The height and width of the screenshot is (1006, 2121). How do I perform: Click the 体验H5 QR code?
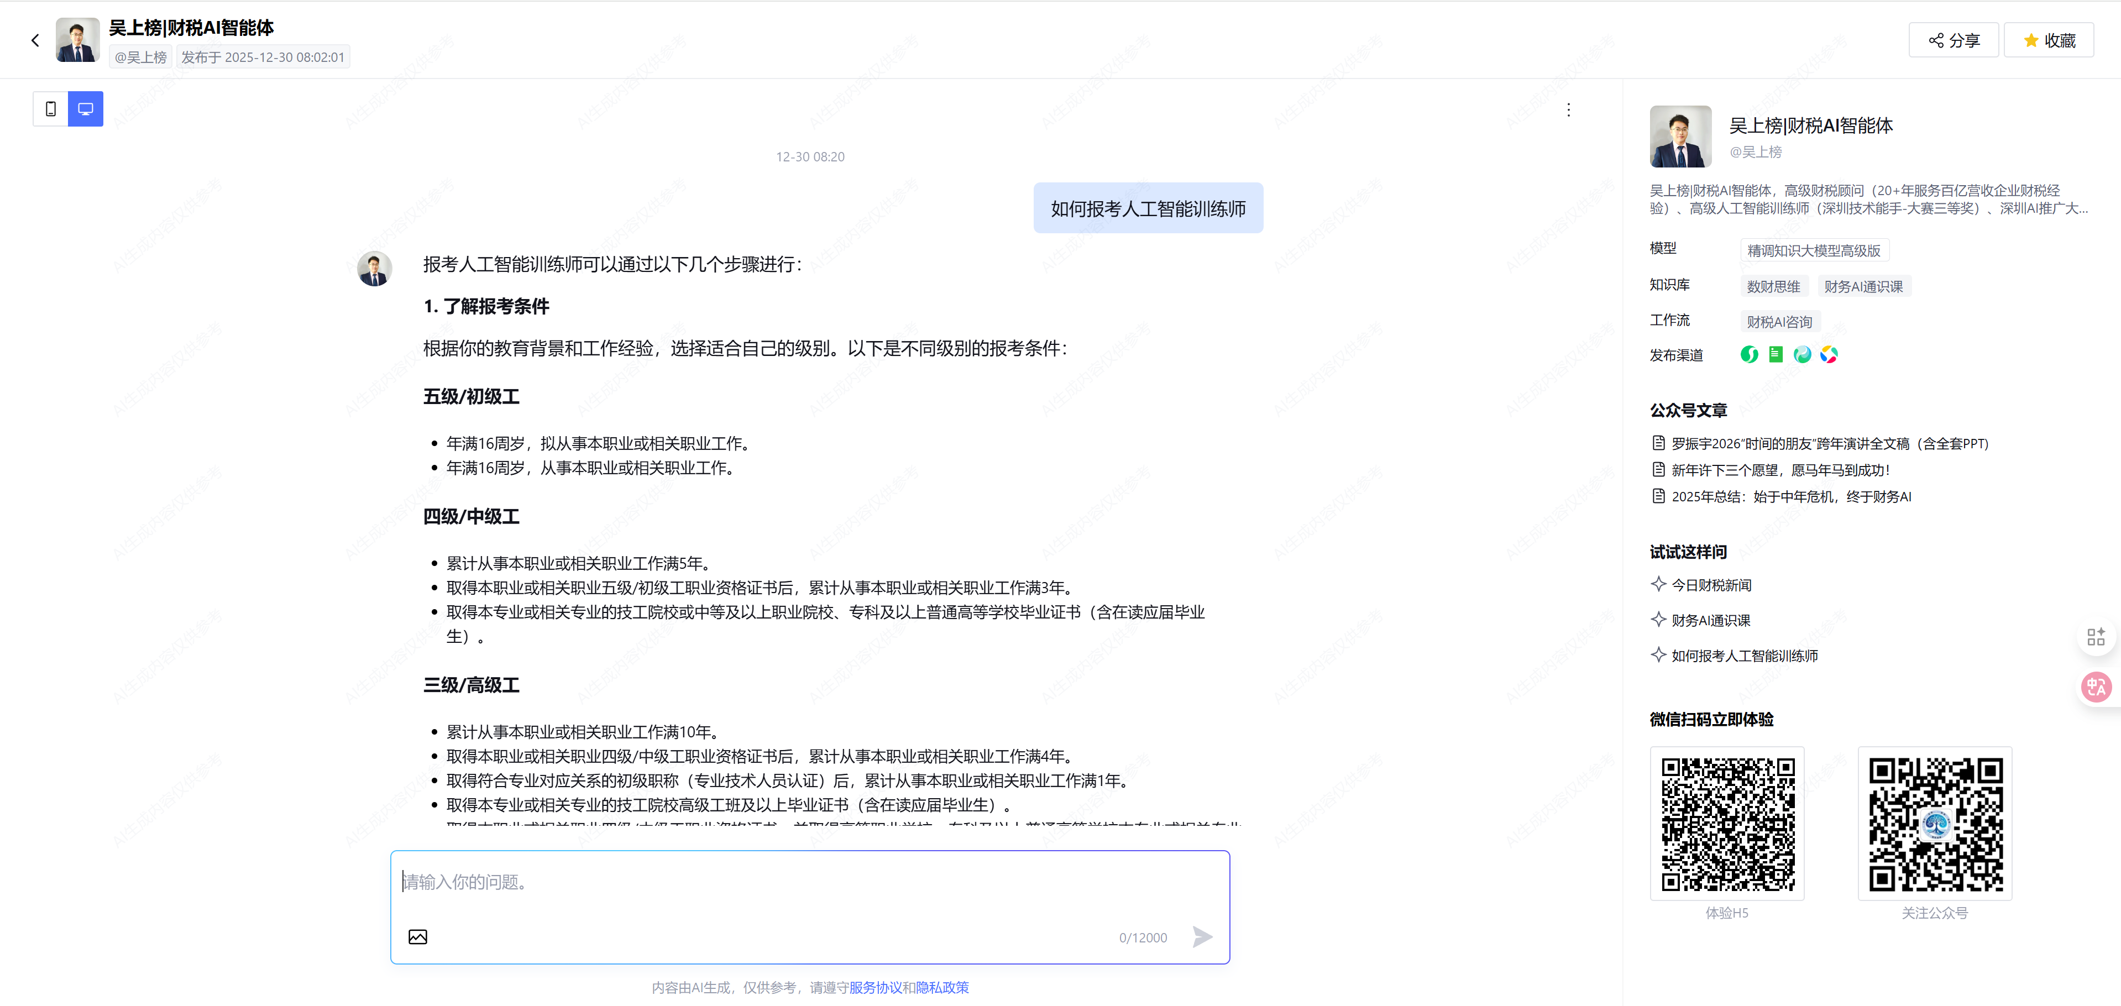point(1727,823)
